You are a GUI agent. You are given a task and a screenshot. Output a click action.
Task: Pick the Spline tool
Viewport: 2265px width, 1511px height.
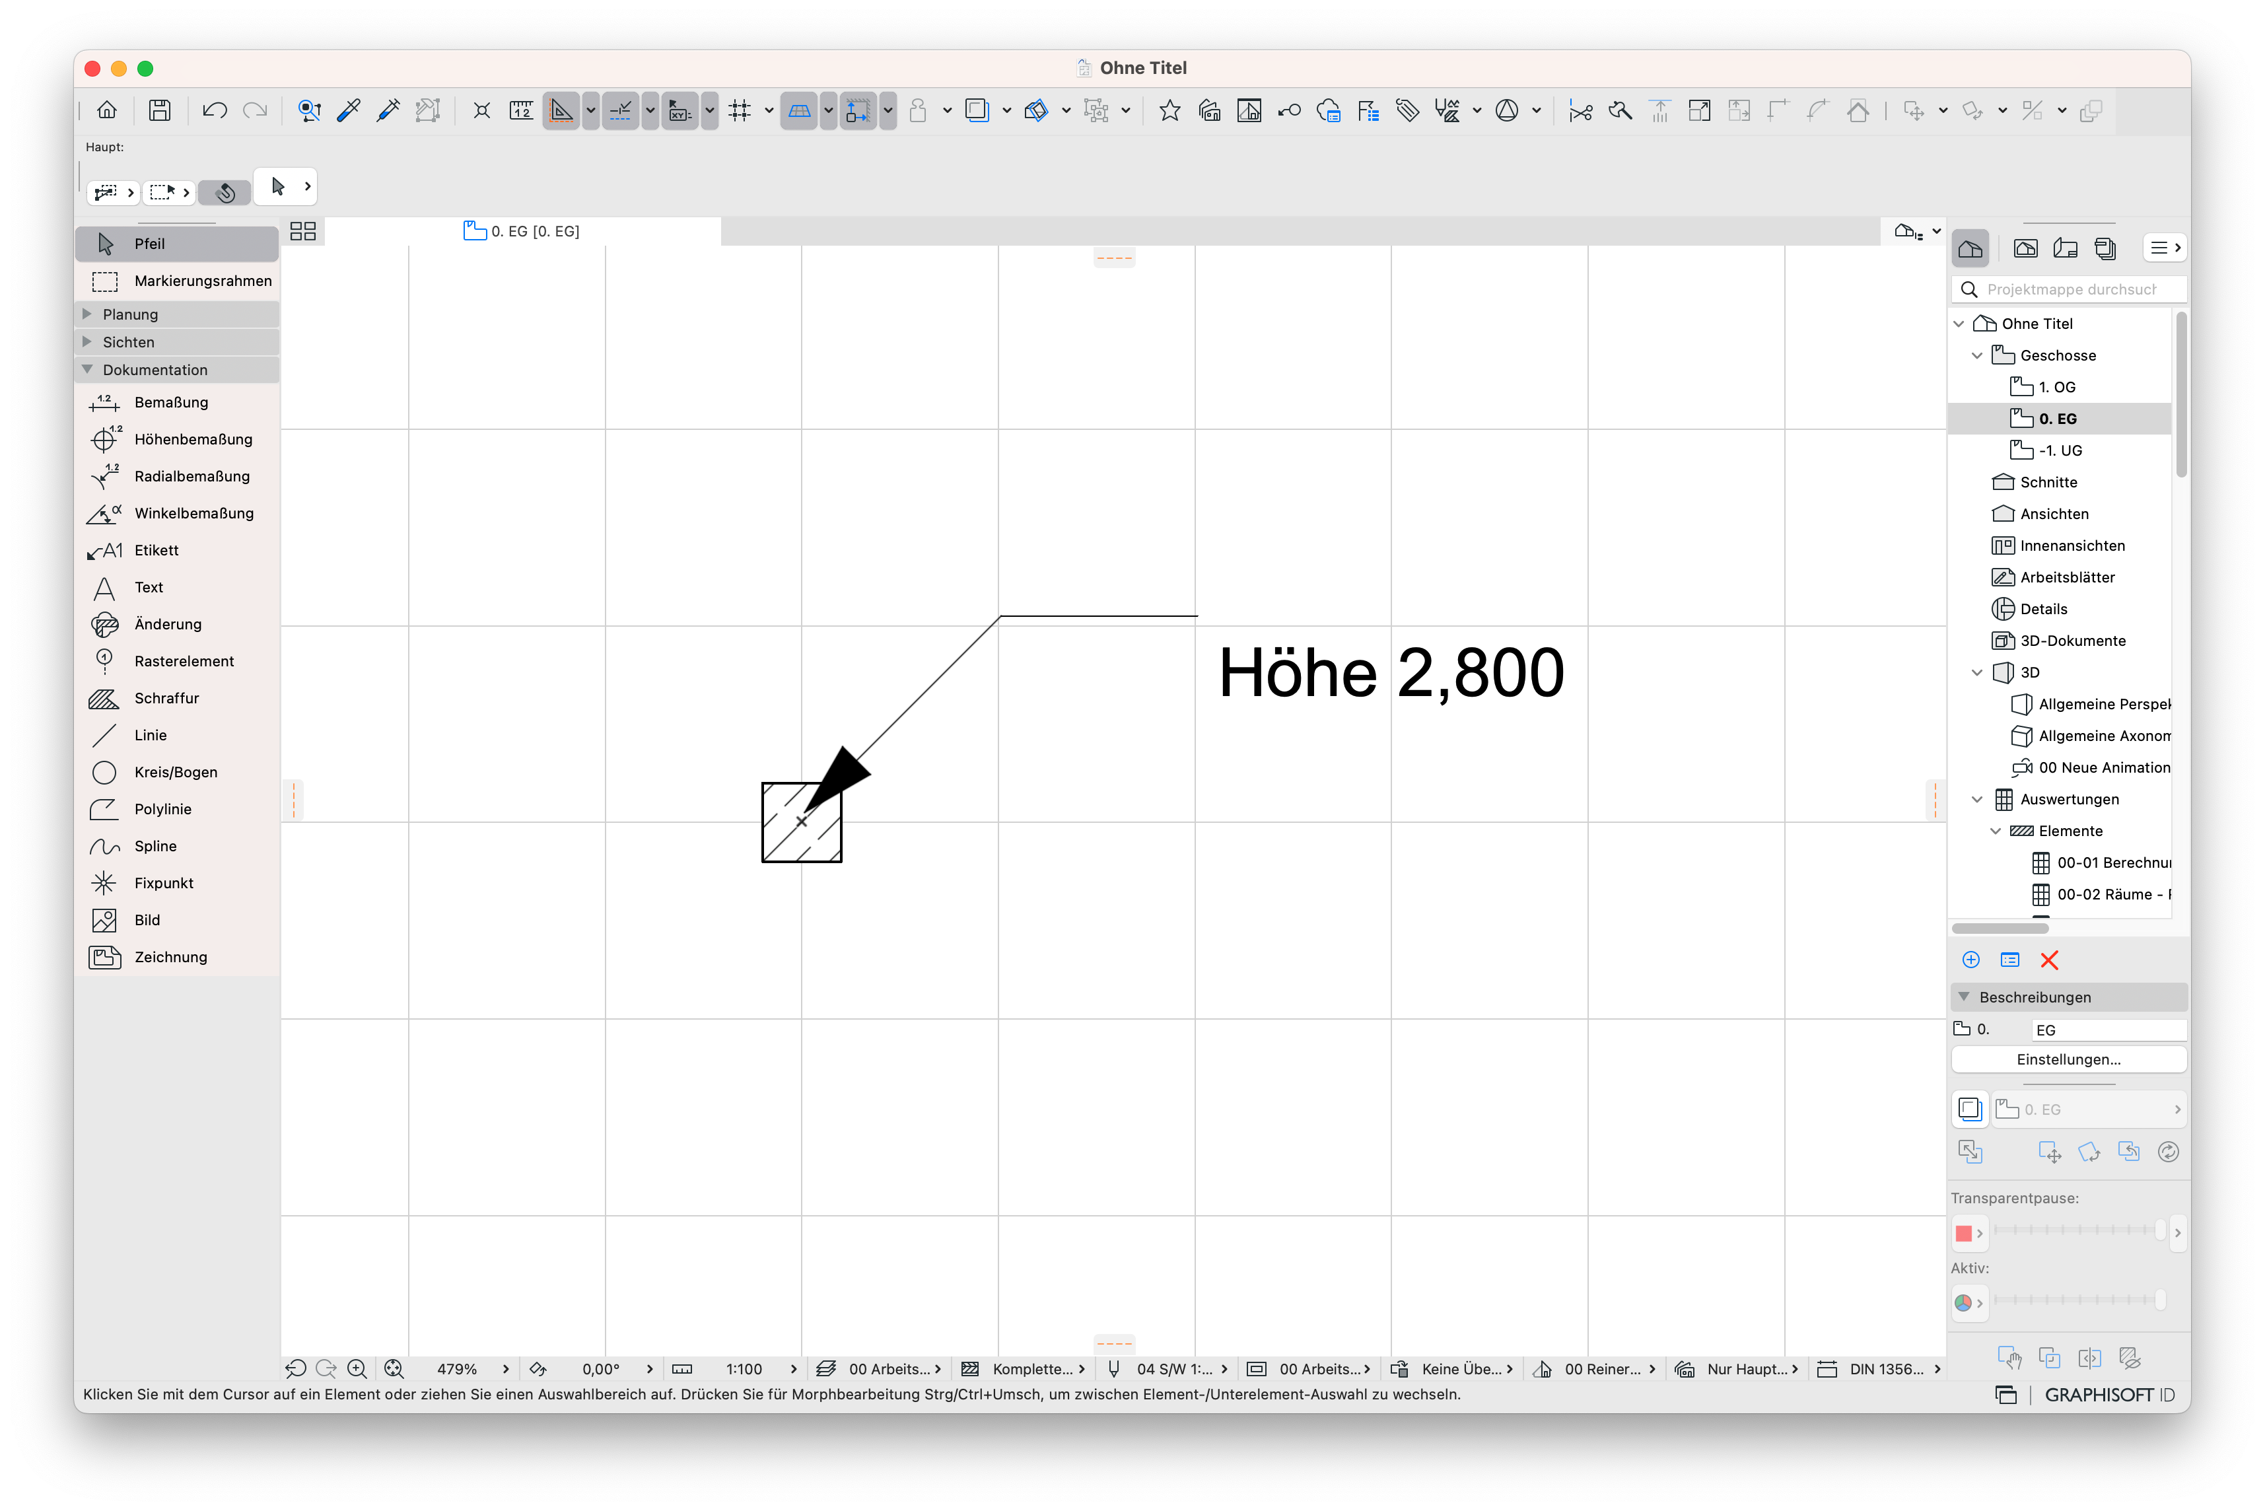177,846
